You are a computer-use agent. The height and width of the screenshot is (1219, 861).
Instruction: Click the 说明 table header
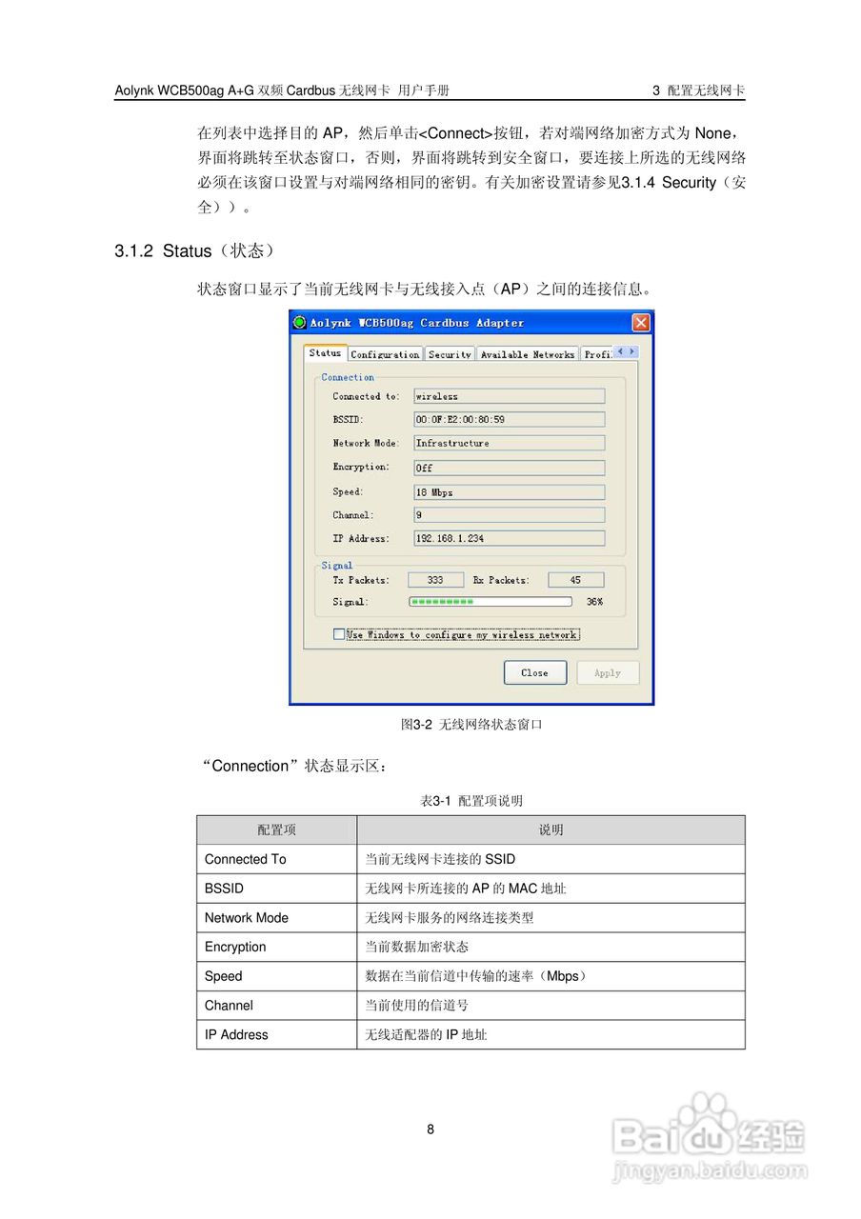point(551,830)
